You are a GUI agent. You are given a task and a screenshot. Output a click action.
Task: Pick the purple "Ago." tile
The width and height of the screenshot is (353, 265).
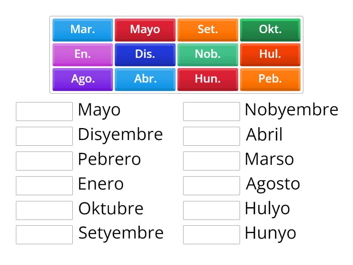pyautogui.click(x=83, y=79)
